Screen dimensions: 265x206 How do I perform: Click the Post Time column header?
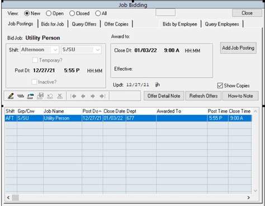pyautogui.click(x=217, y=111)
